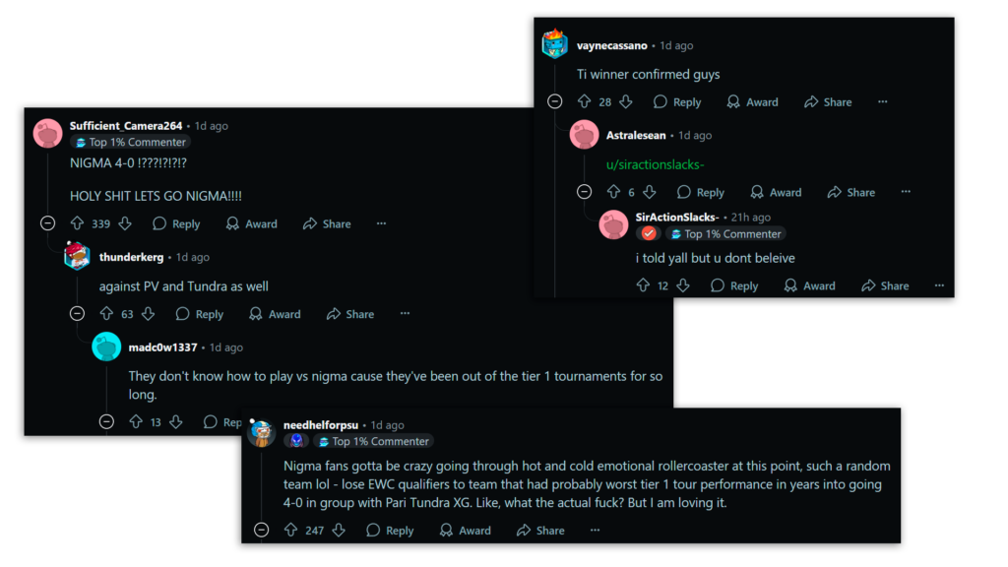Downvote needhelforpsu's comment
Image resolution: width=1008 pixels, height=567 pixels.
[339, 530]
